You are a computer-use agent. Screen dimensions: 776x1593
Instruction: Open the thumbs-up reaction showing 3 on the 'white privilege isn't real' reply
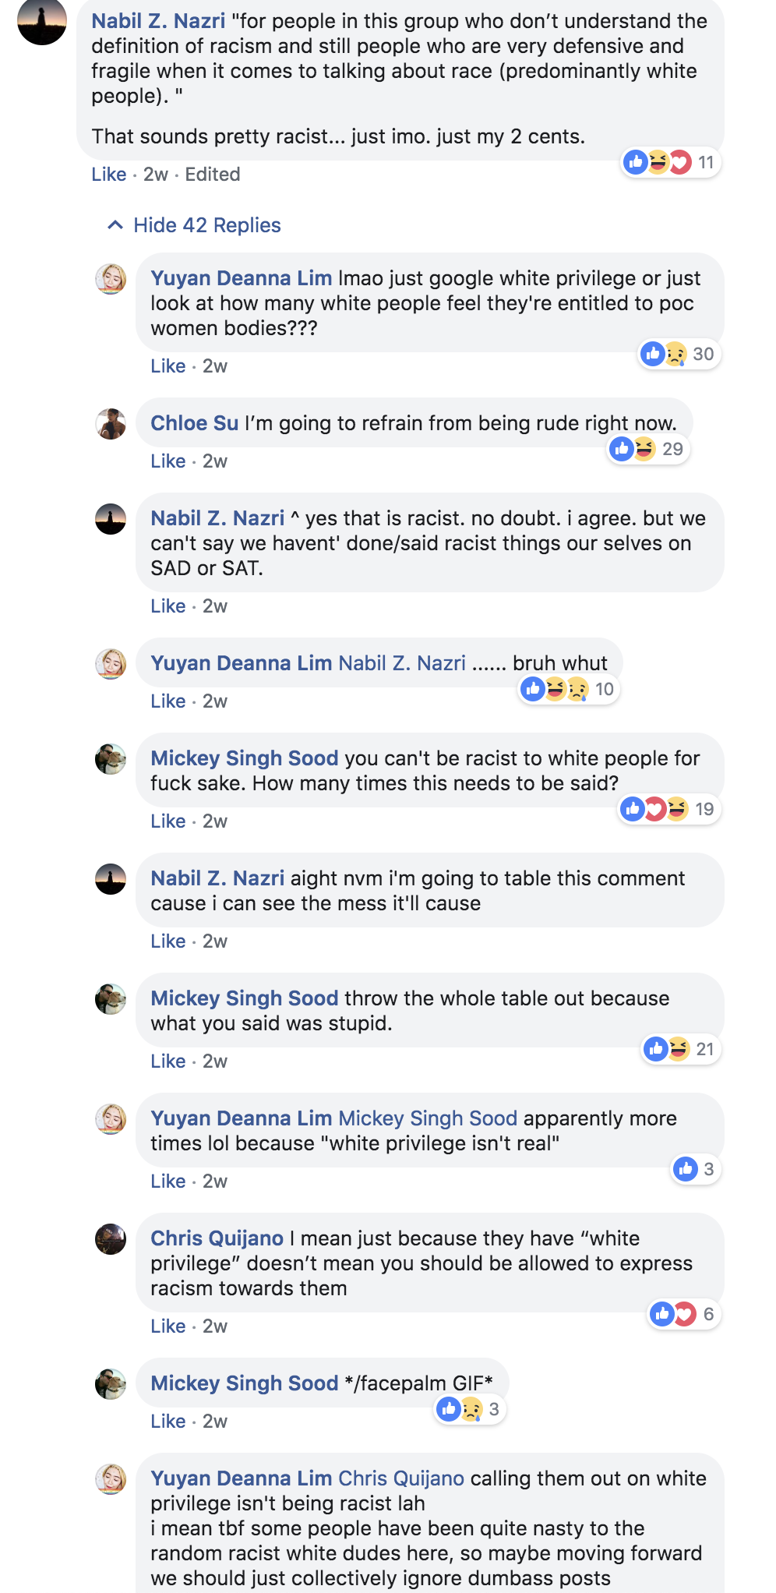696,1169
